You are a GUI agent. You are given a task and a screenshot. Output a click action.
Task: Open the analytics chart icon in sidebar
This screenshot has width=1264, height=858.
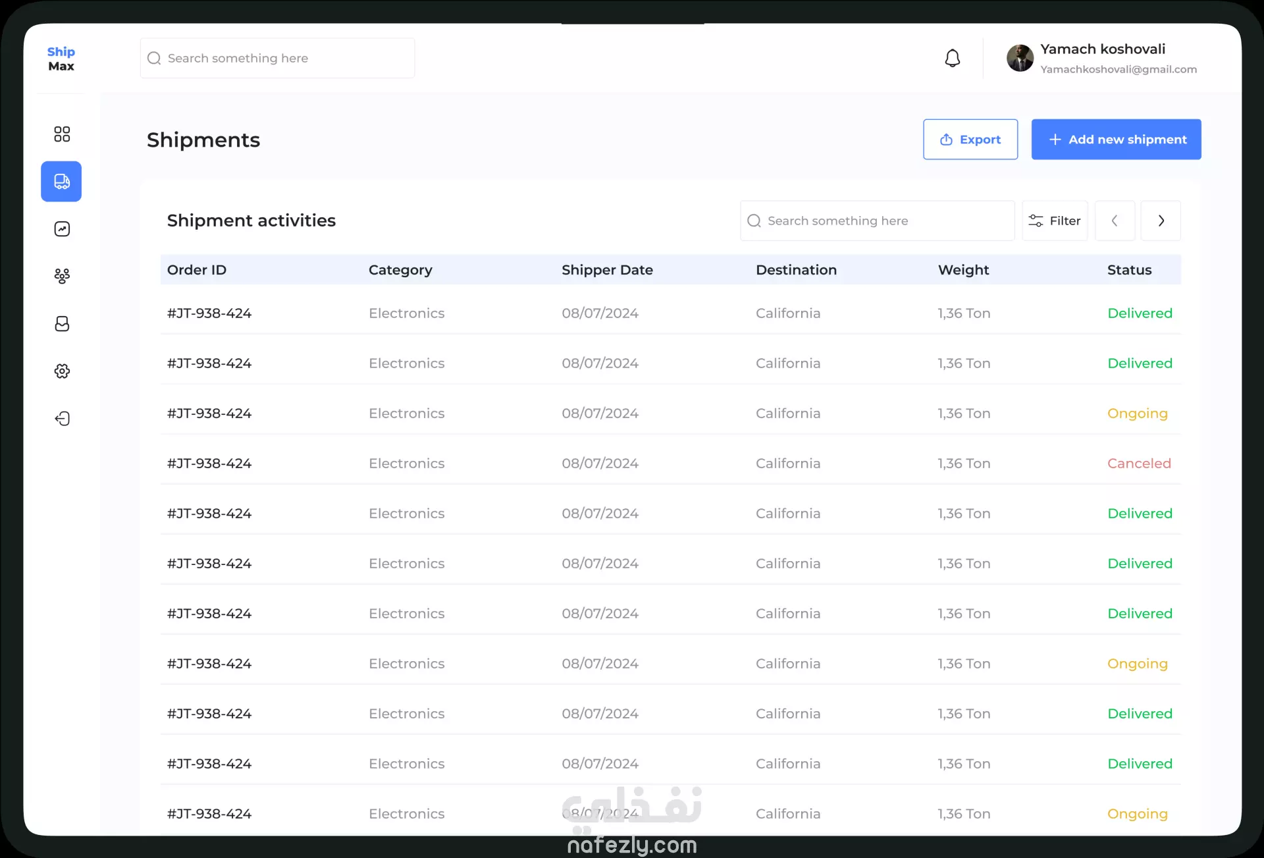[62, 229]
